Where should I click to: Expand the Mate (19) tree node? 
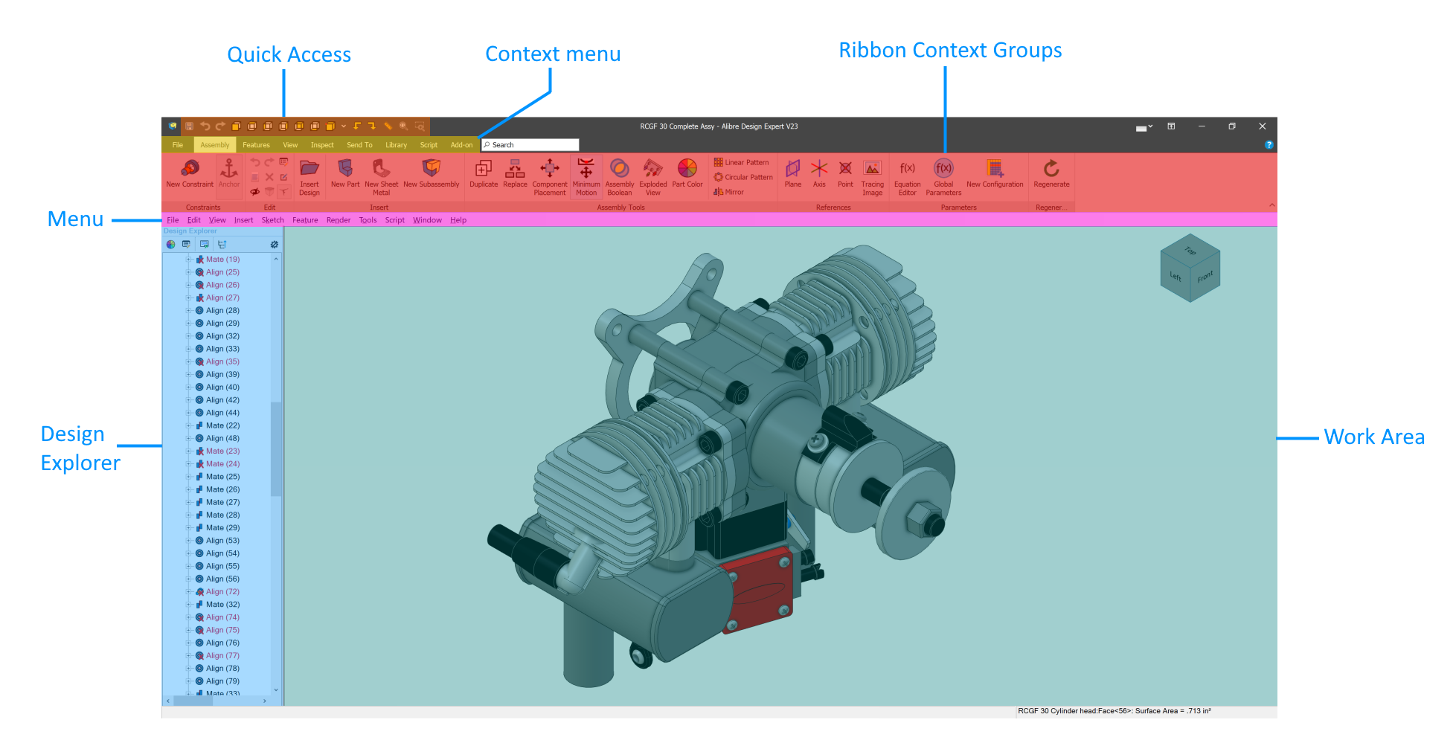coord(189,260)
